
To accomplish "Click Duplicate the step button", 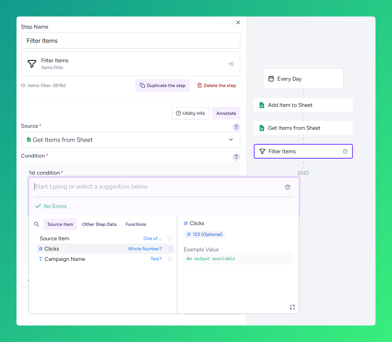I will [x=163, y=85].
